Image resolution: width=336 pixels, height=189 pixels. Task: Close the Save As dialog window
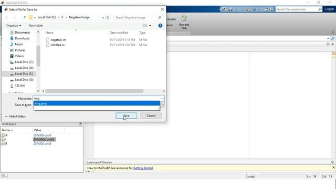[162, 9]
